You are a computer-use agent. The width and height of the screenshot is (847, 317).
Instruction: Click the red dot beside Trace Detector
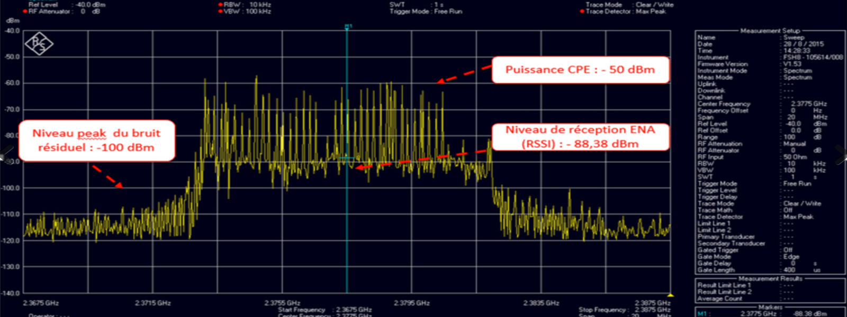582,12
